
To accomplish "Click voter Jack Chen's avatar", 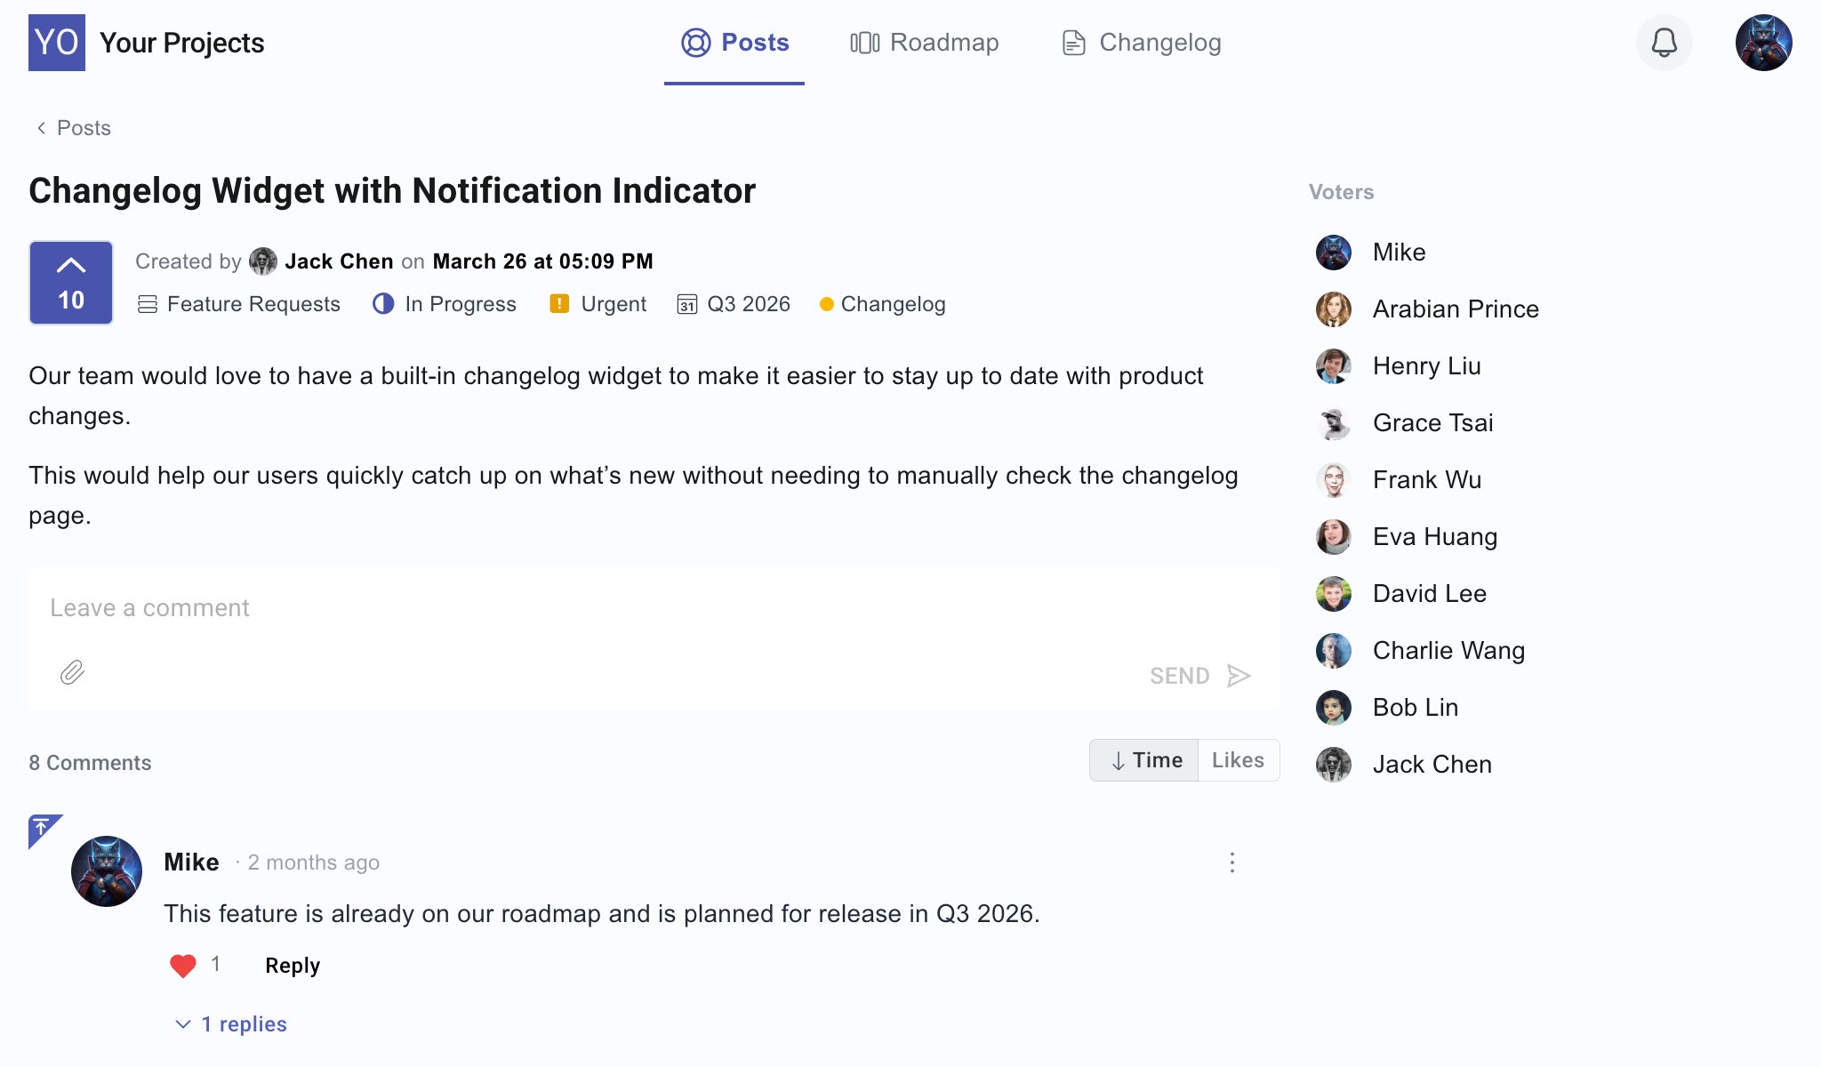I will 1334,765.
